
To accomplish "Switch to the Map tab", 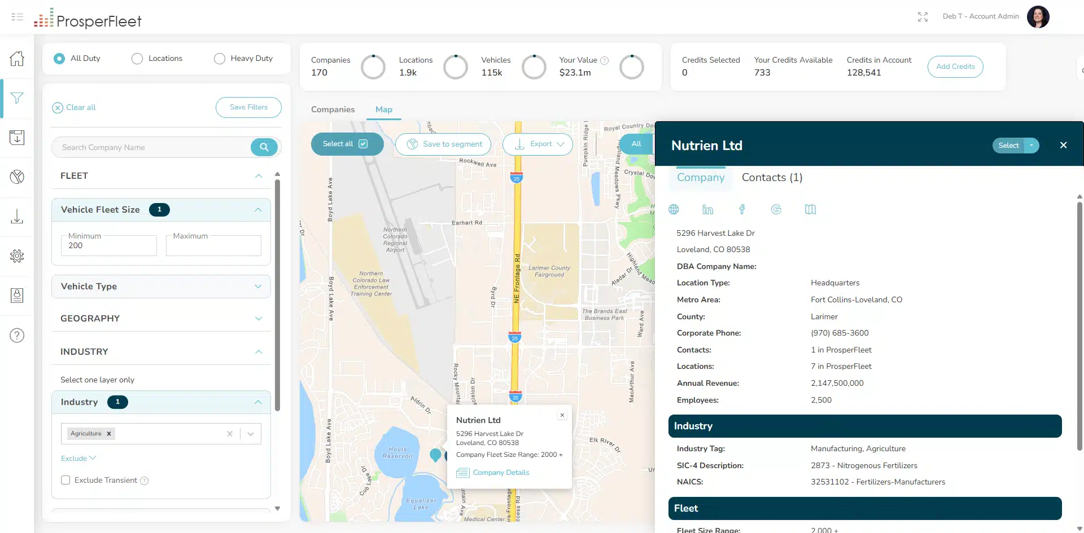I will coord(384,109).
